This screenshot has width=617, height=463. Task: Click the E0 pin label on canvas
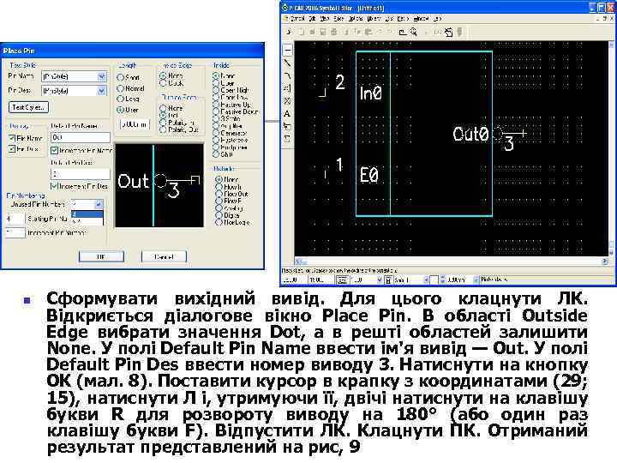(x=369, y=175)
